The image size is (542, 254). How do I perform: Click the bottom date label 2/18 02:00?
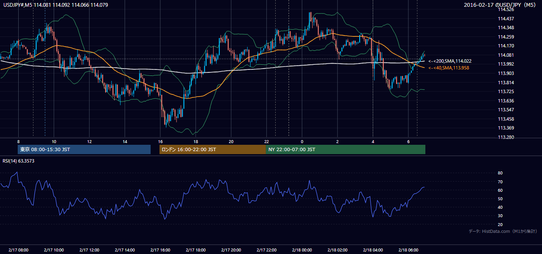338,250
